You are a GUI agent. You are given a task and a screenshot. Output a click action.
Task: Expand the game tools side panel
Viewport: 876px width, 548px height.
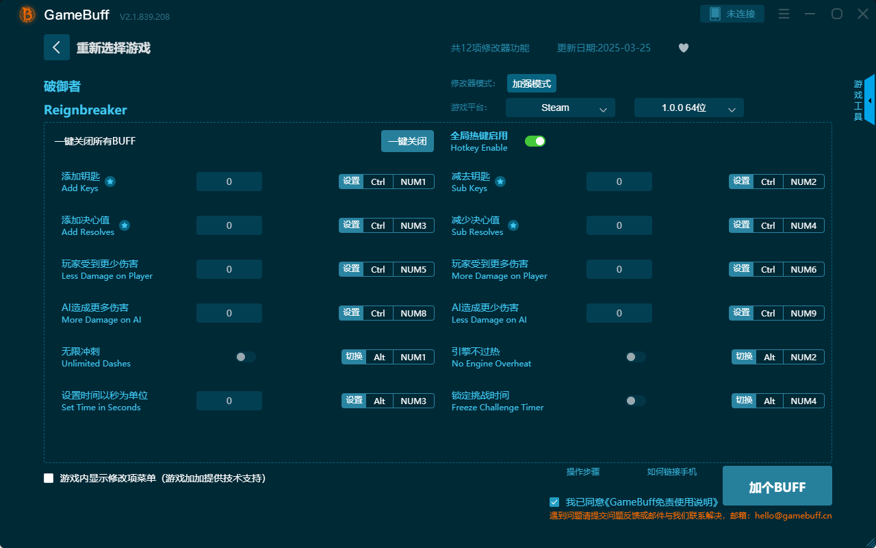point(869,100)
